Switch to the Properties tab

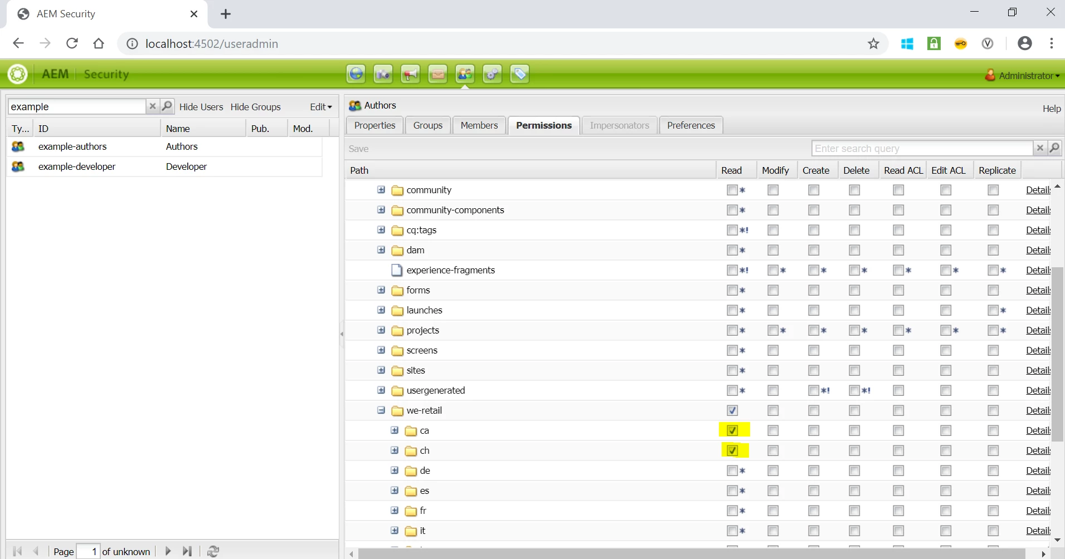tap(375, 125)
